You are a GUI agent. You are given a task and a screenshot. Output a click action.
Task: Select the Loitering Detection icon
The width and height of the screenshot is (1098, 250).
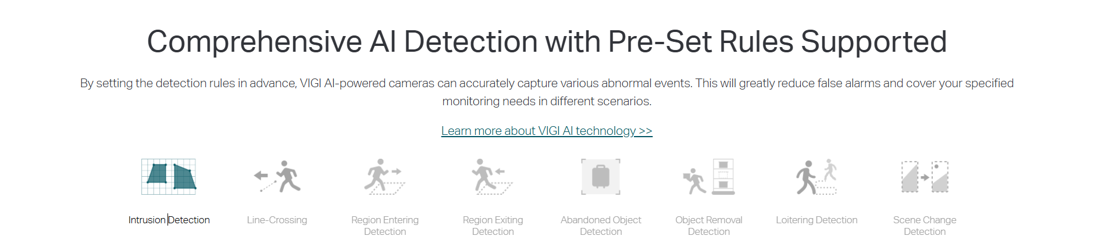(817, 177)
